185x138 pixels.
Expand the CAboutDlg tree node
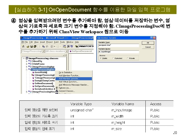26,61
